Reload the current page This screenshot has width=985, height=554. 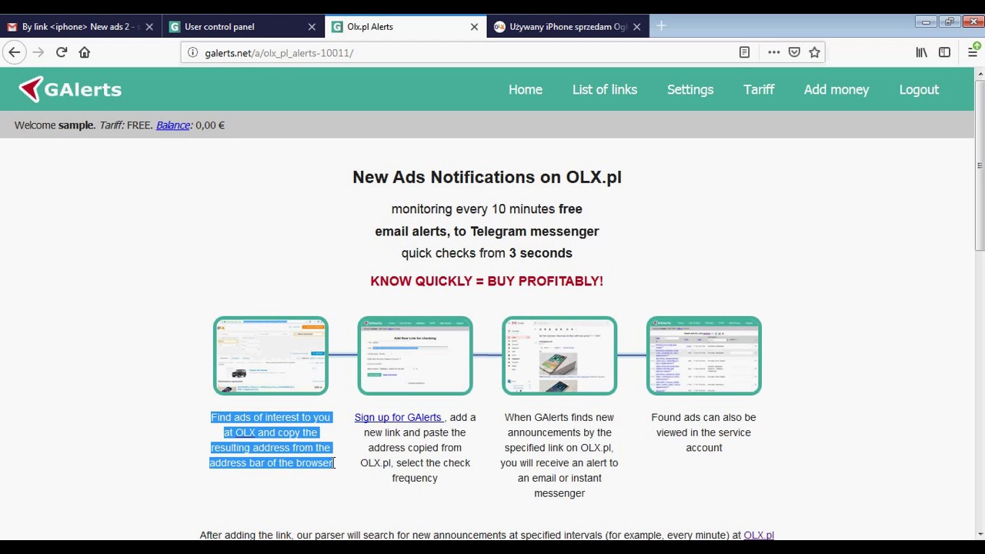pos(62,52)
